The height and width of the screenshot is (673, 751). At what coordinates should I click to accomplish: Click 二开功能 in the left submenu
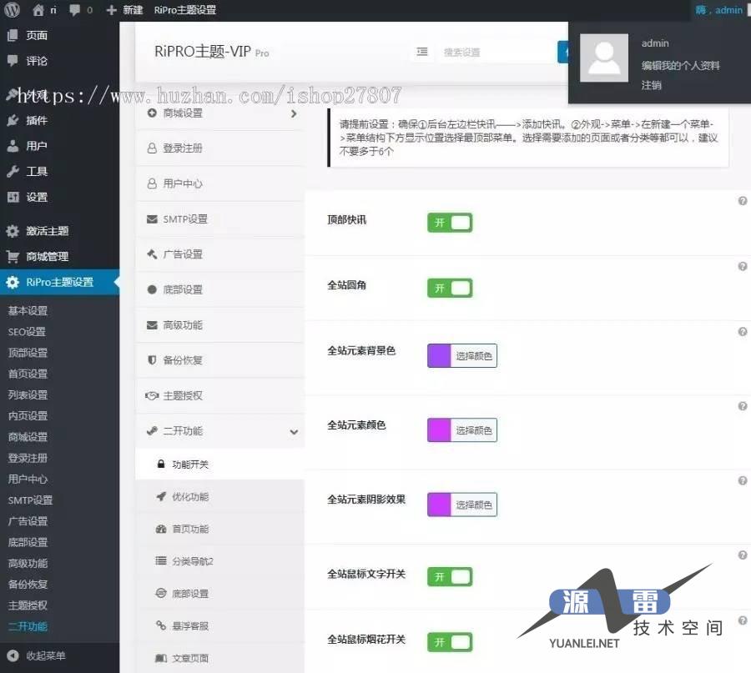28,626
